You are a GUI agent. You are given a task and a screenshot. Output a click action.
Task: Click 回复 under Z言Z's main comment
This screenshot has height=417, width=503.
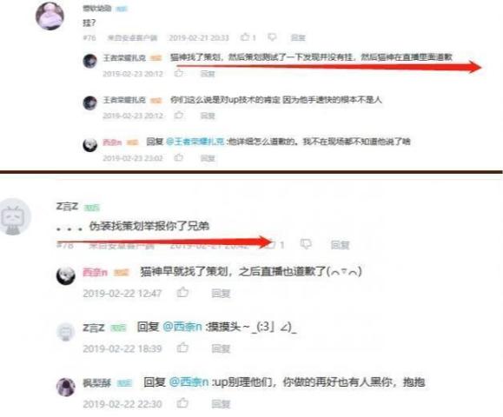pos(340,245)
